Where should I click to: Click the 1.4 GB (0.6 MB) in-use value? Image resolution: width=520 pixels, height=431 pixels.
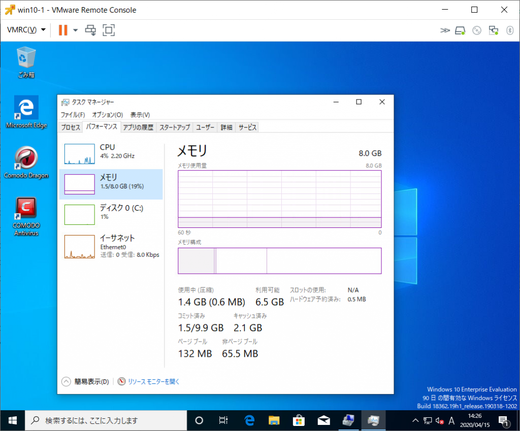(x=212, y=302)
